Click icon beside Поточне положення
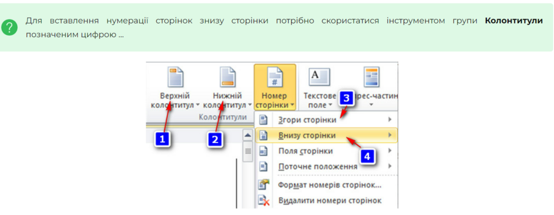The height and width of the screenshot is (215, 554). tap(263, 166)
